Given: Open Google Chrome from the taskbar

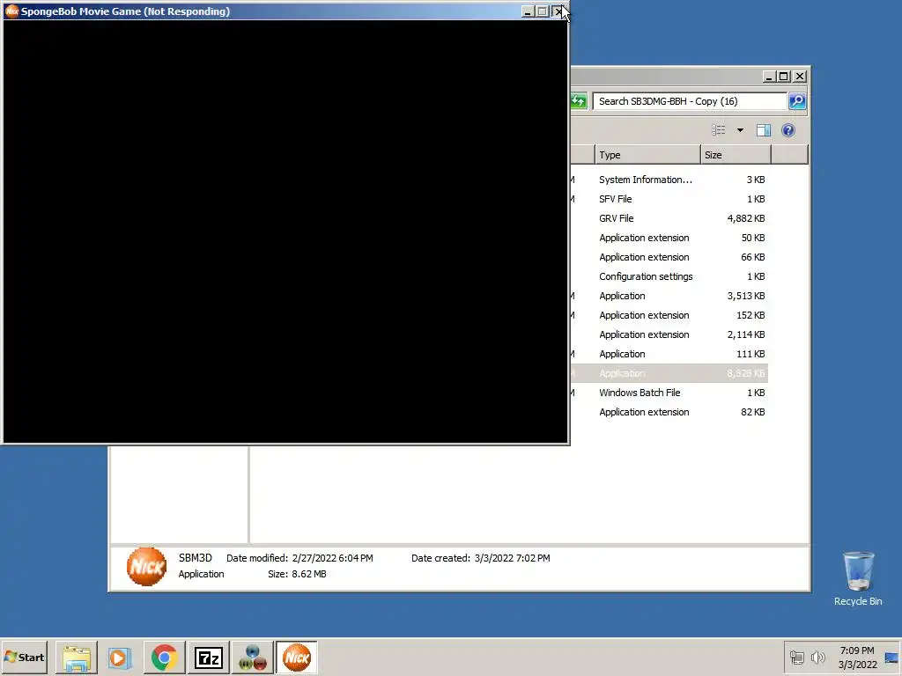Looking at the screenshot, I should click(165, 657).
